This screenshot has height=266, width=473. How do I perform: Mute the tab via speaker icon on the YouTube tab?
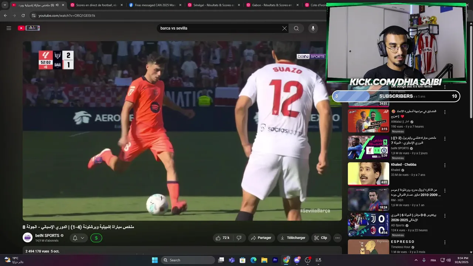pos(57,5)
